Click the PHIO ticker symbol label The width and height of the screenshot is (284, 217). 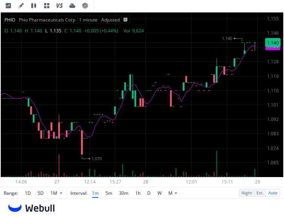pyautogui.click(x=10, y=20)
